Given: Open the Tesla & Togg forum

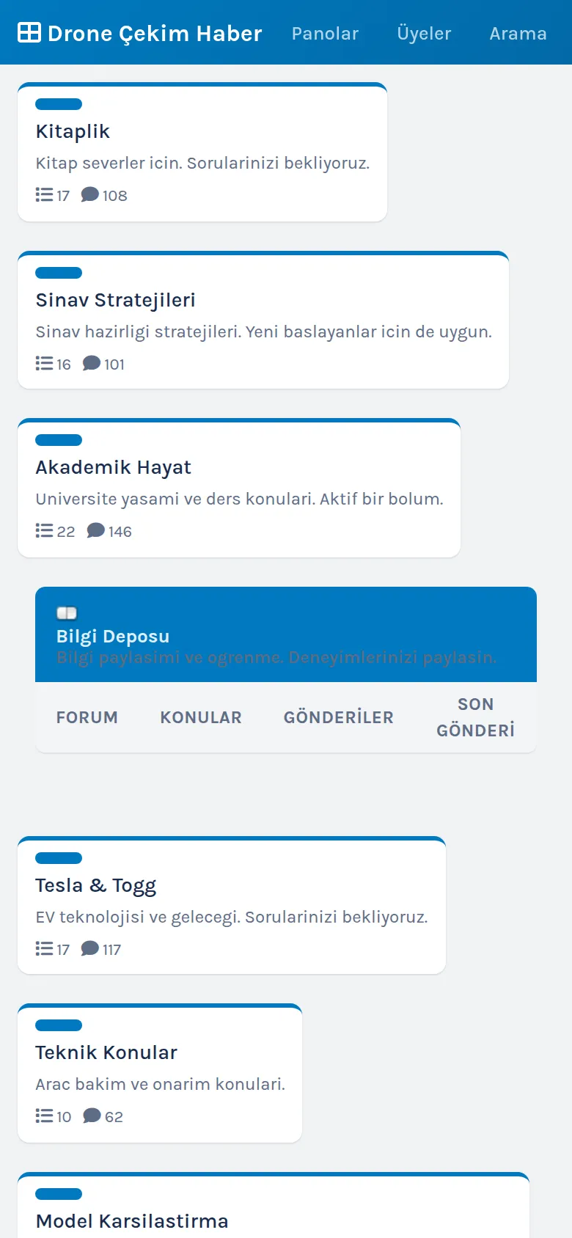Looking at the screenshot, I should (95, 885).
